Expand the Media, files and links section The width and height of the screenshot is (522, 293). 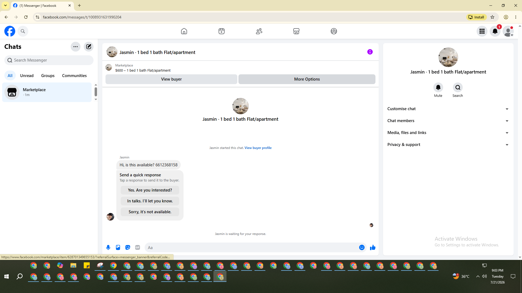tap(448, 133)
